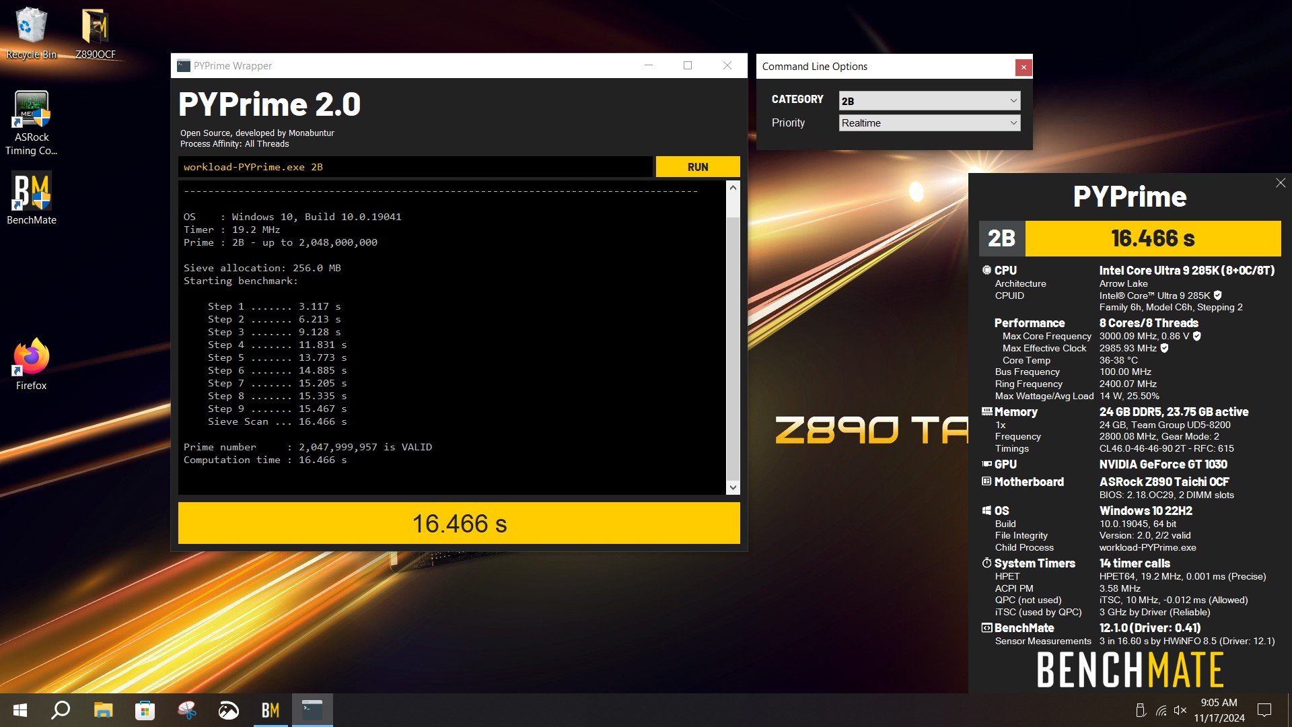
Task: Click '24 GB DDR5, 23.75 GB active' text
Action: pyautogui.click(x=1174, y=412)
